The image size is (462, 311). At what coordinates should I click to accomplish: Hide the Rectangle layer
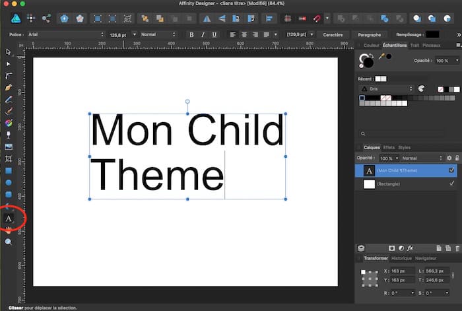point(451,184)
